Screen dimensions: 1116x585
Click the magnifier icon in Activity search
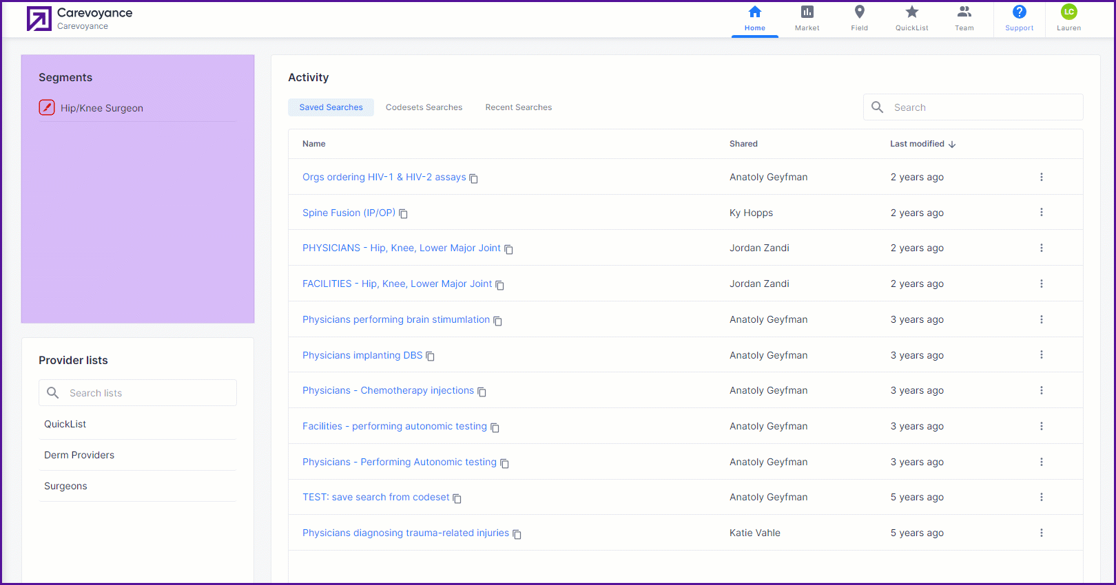878,107
